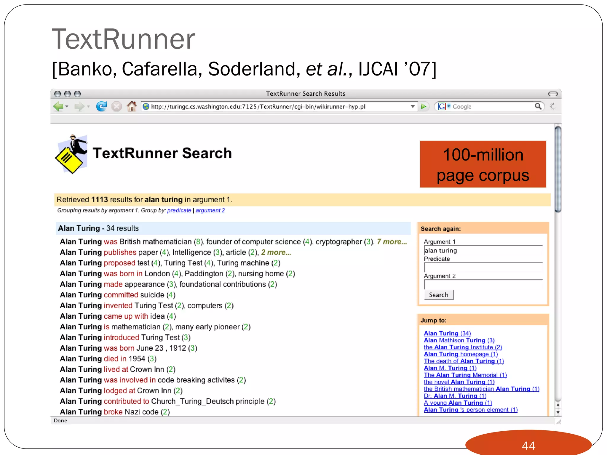
Task: Group results by predicate link
Action: (179, 210)
